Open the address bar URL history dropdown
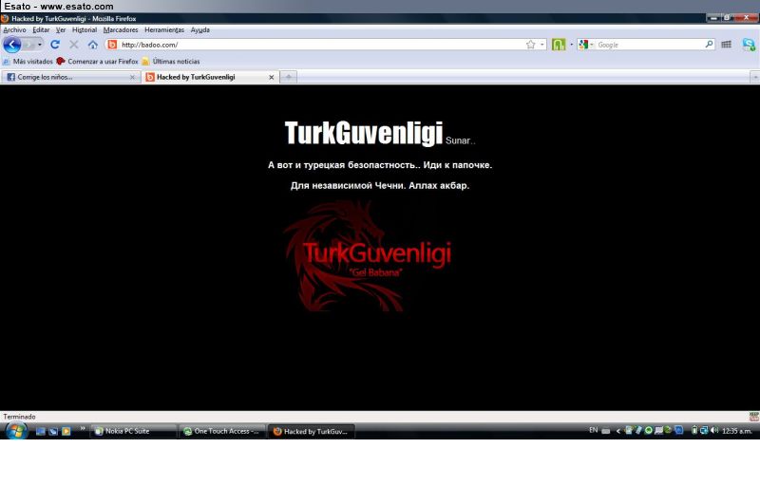 541,45
